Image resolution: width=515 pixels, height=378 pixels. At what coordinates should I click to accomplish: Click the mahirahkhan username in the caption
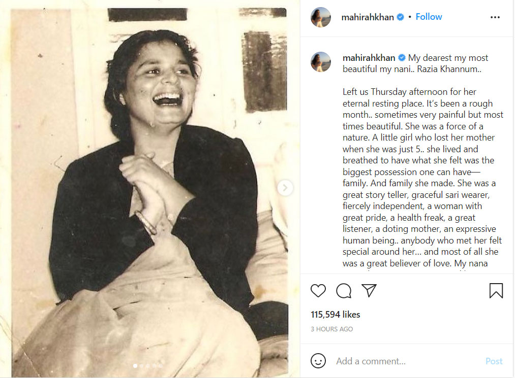point(369,58)
